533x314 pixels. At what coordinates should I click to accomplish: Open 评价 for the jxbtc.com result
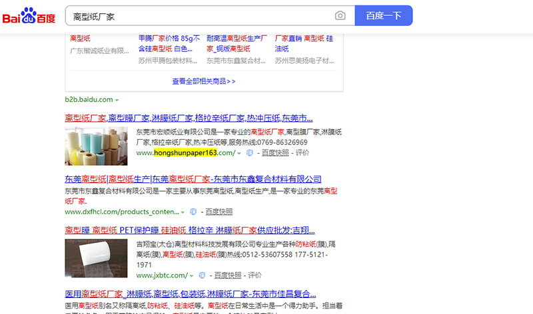[x=255, y=275]
